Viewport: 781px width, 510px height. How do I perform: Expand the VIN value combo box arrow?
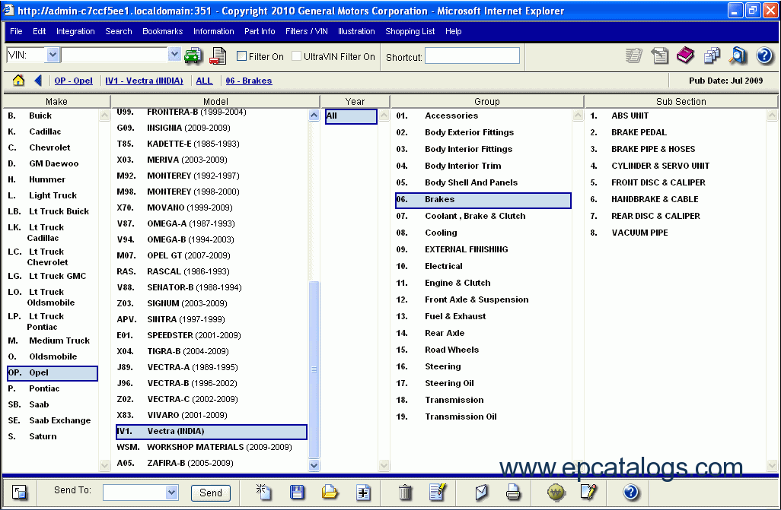[x=174, y=55]
